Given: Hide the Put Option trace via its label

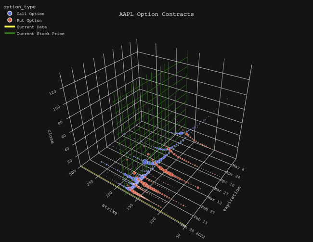Looking at the screenshot, I should pos(29,20).
